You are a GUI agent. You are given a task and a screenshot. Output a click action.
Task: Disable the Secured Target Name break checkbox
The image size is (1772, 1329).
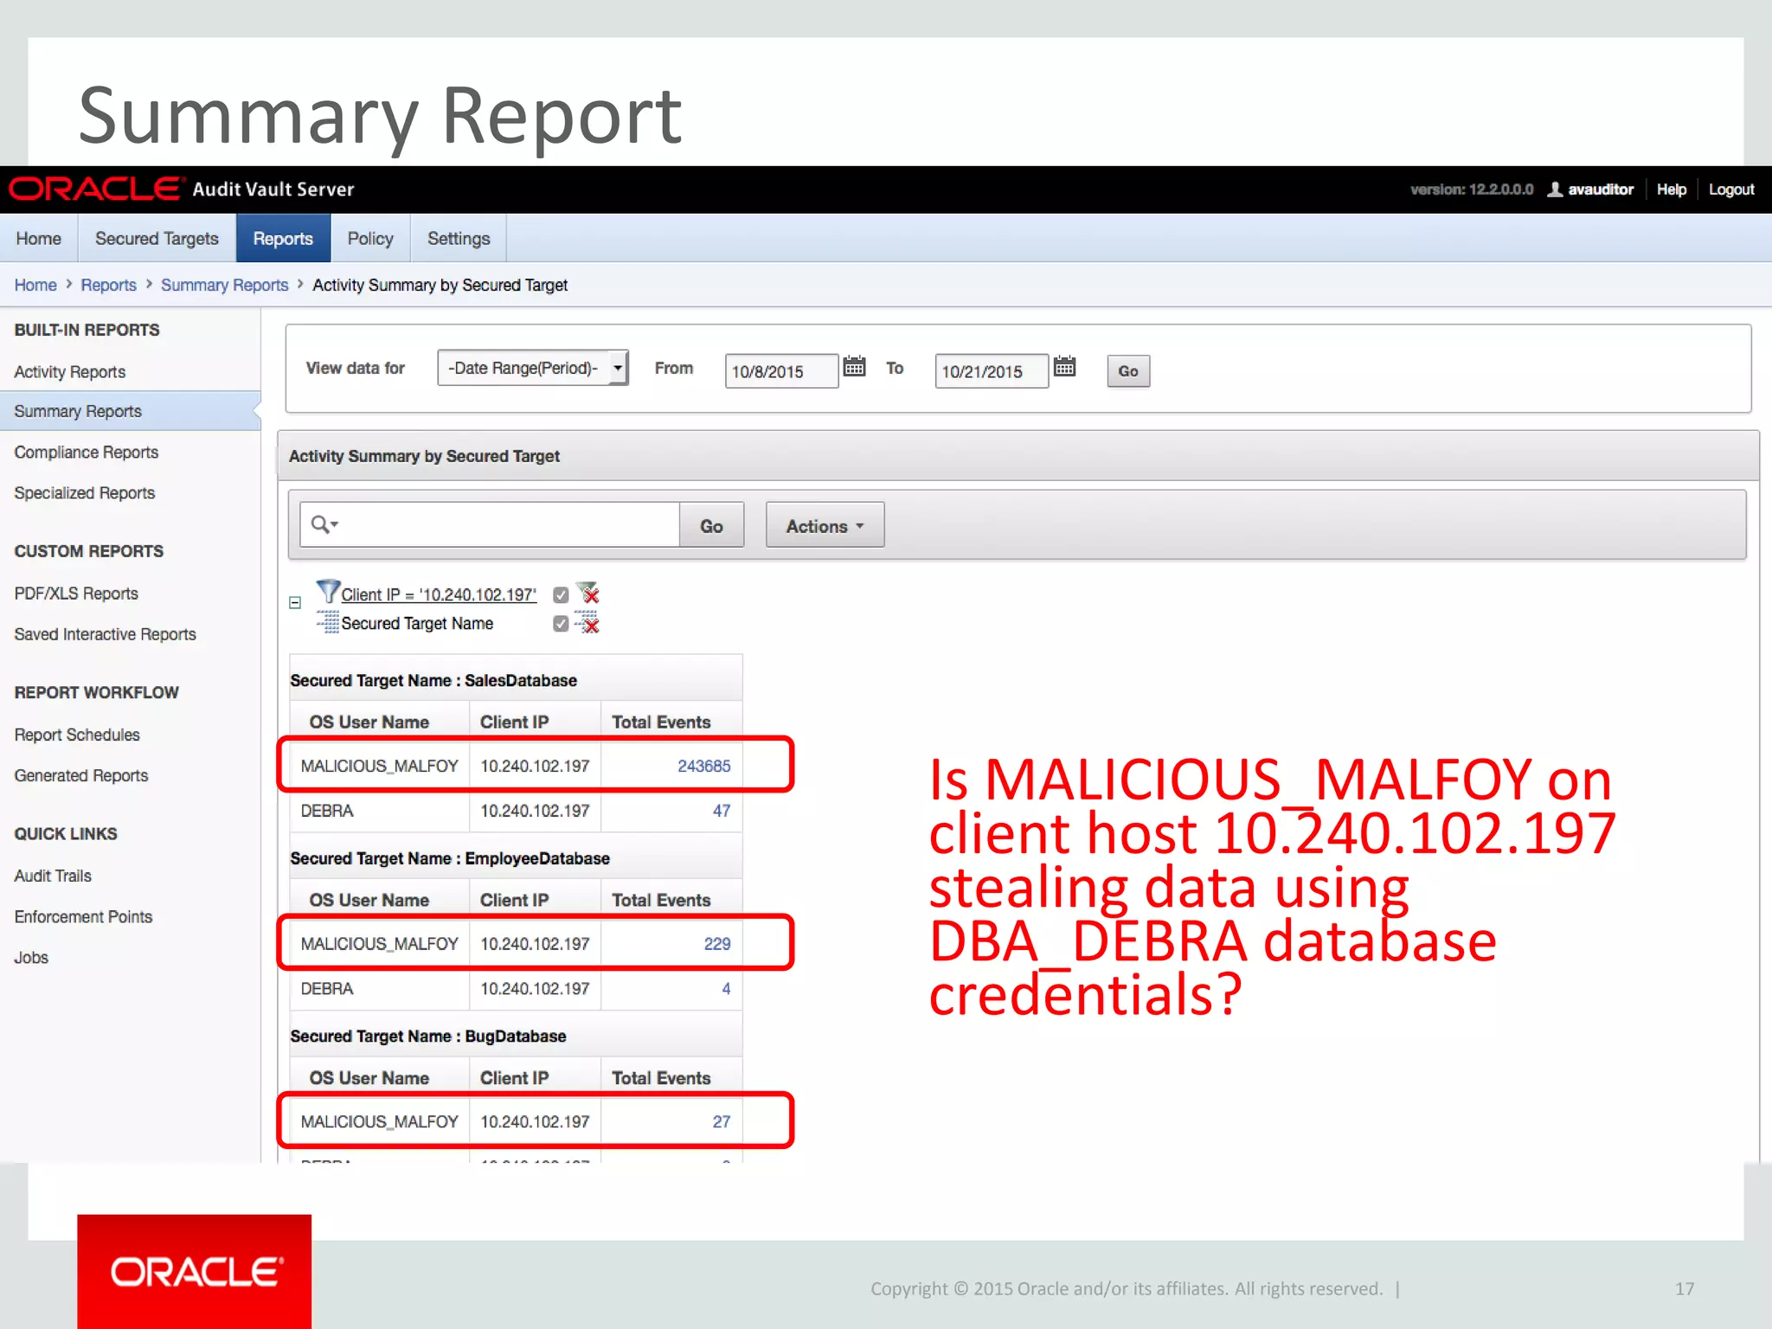click(561, 624)
